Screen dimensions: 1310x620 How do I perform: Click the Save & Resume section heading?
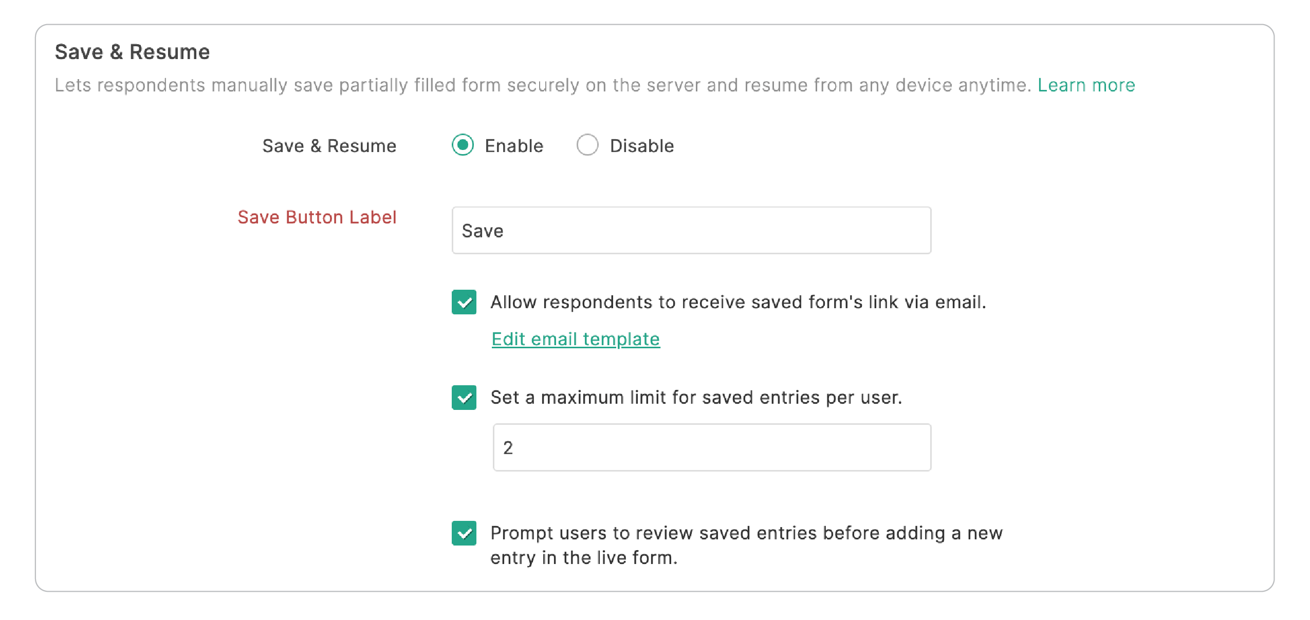coord(132,51)
